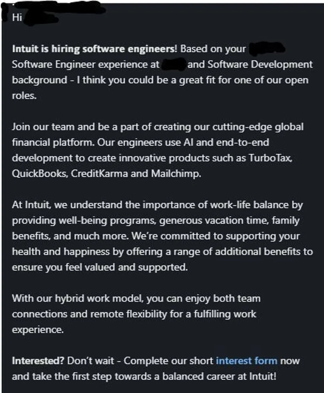
Task: Click the bold "Intuit is hiring software engineers" heading
Action: (93, 49)
